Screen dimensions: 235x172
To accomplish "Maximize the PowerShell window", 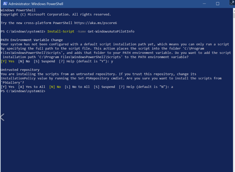I will (x=218, y=4).
